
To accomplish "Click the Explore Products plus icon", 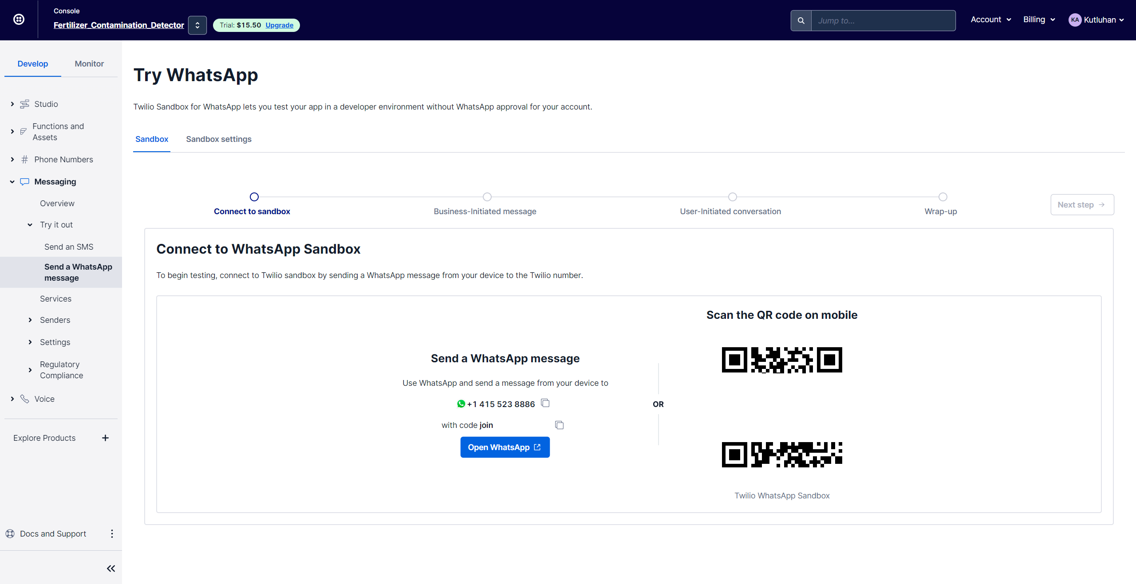I will (x=105, y=438).
